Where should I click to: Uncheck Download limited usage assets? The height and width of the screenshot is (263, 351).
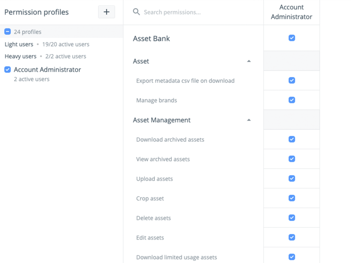point(292,257)
